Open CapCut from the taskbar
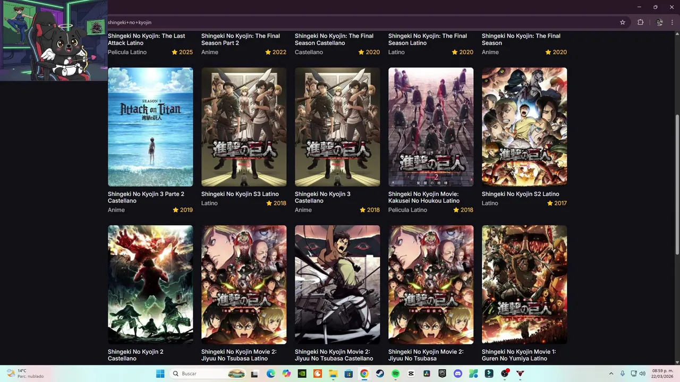Viewport: 680px width, 382px height. pos(411,374)
